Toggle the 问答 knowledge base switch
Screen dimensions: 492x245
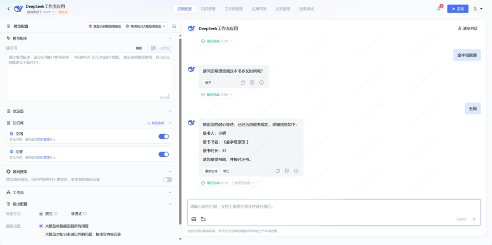(x=164, y=154)
